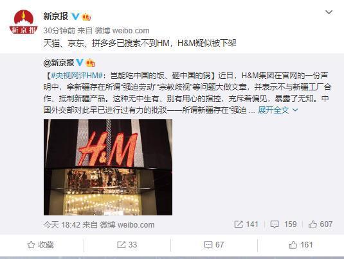The height and width of the screenshot is (259, 344).
Task: Click the blue verified V badge beside top 新京报
Action: pyautogui.click(x=75, y=17)
